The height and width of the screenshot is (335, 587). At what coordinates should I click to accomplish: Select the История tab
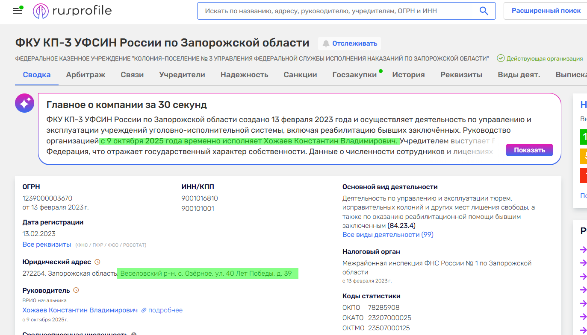(408, 74)
